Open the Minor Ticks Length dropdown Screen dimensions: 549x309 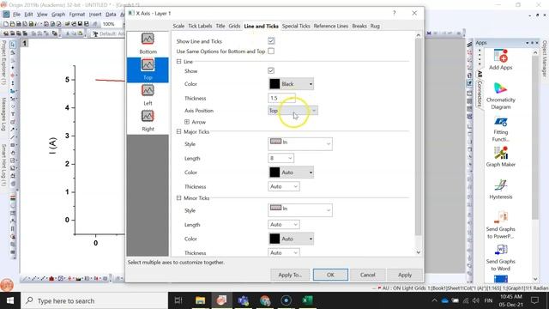tap(284, 225)
